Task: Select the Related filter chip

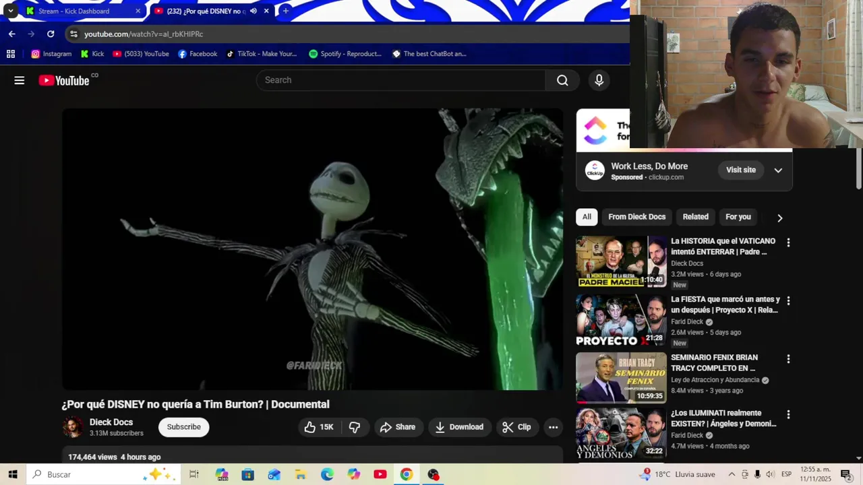Action: point(695,217)
